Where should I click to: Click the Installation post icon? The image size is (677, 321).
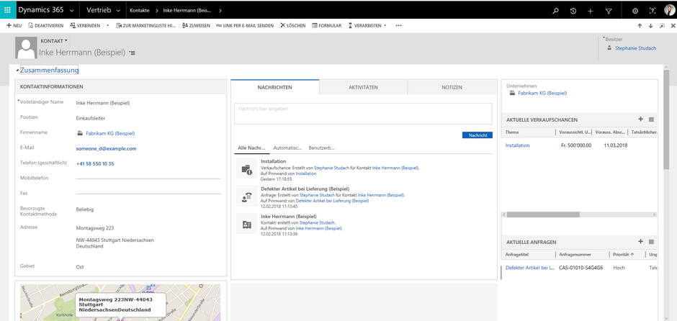point(246,168)
